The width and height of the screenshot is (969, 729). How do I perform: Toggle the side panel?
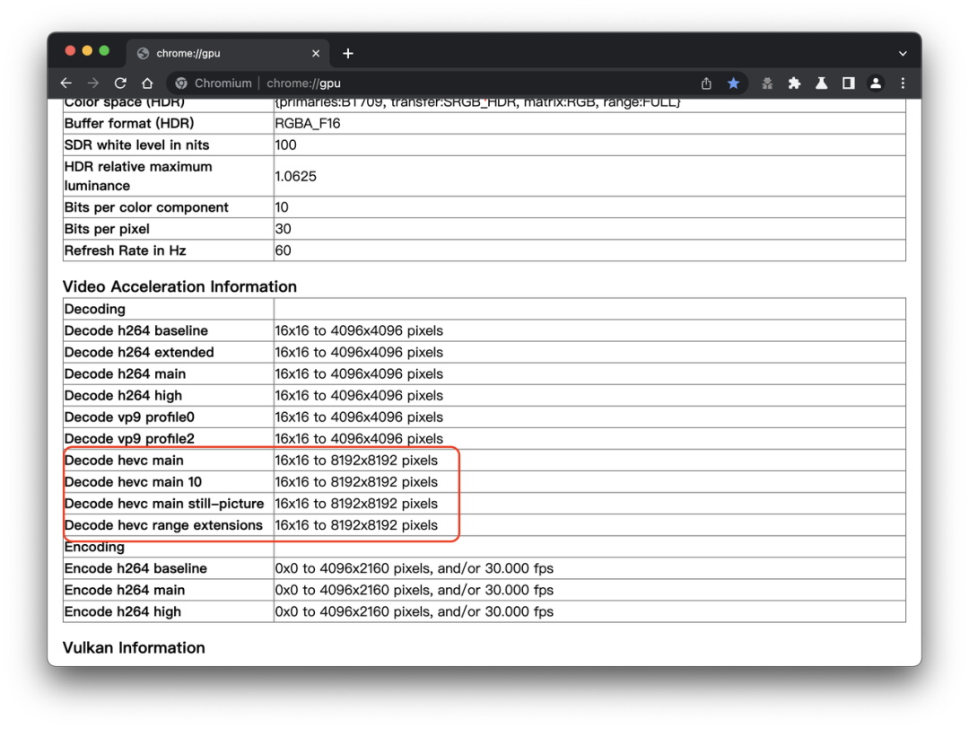849,83
